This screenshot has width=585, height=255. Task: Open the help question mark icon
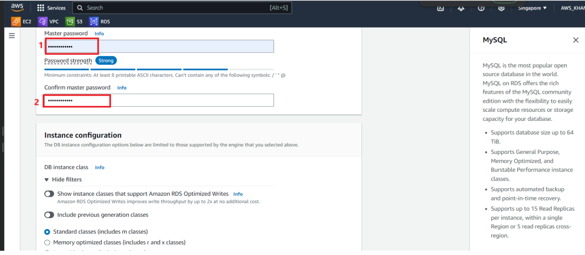481,8
